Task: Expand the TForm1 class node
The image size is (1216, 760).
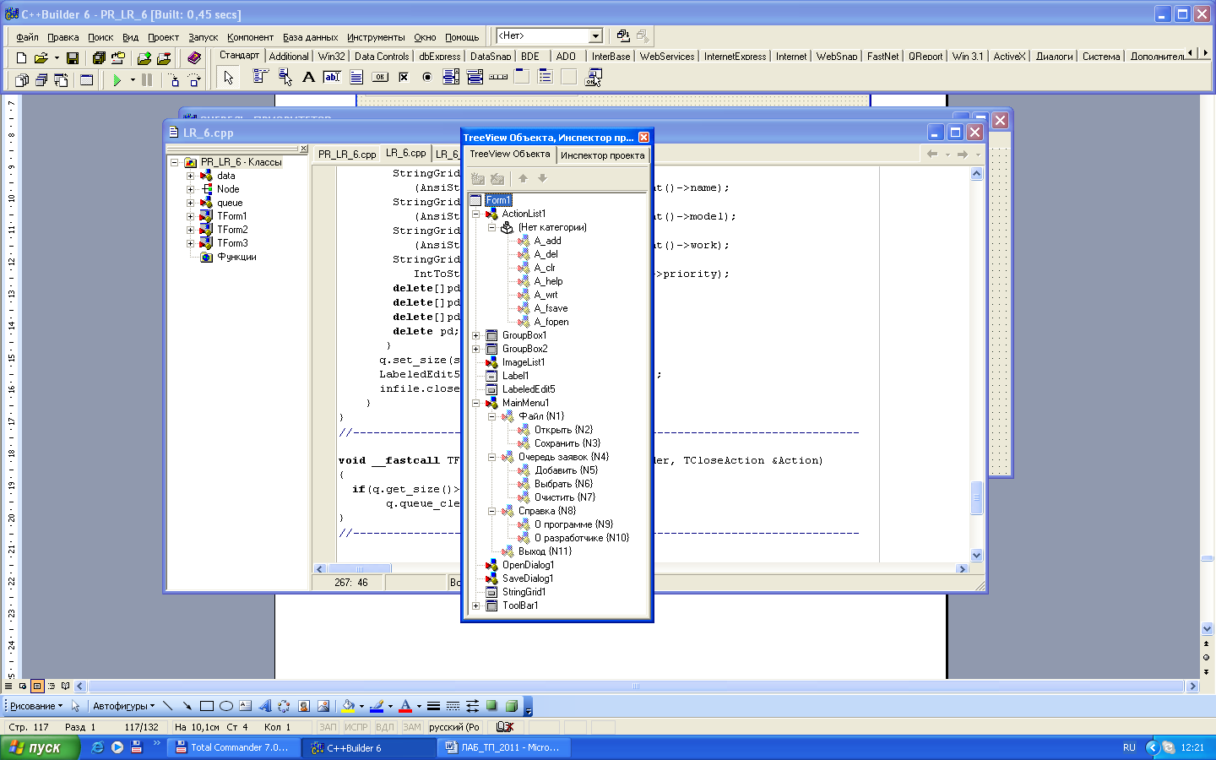Action: [190, 216]
